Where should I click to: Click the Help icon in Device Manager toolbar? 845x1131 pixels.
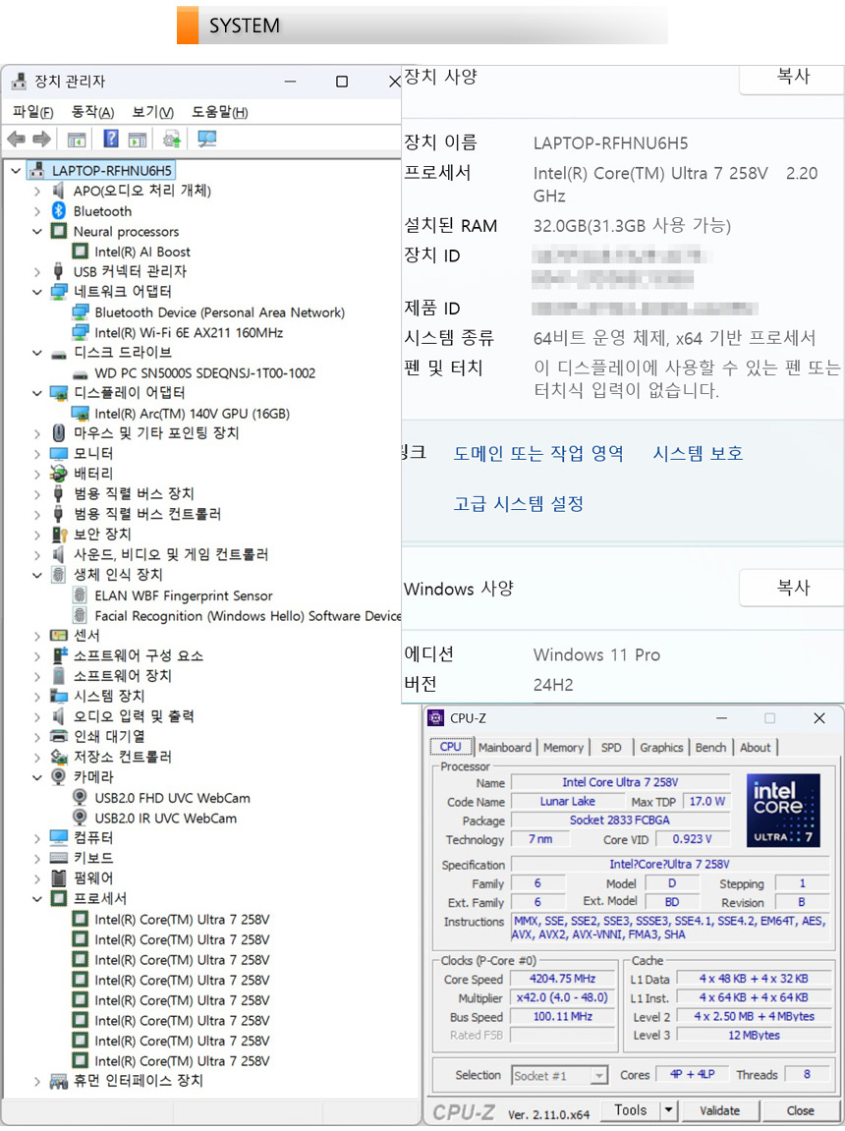111,140
